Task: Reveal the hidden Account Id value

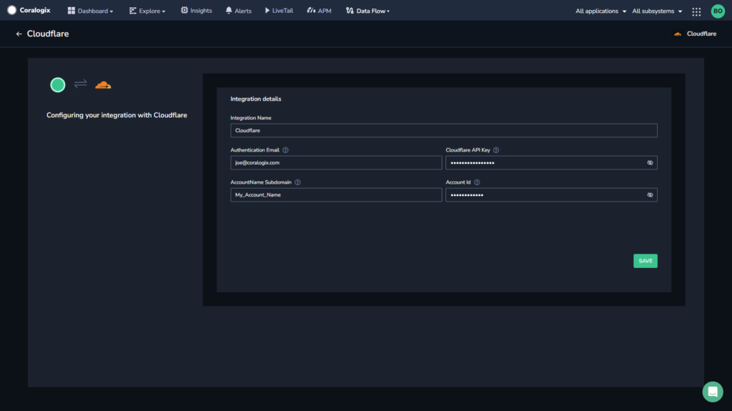Action: (x=650, y=194)
